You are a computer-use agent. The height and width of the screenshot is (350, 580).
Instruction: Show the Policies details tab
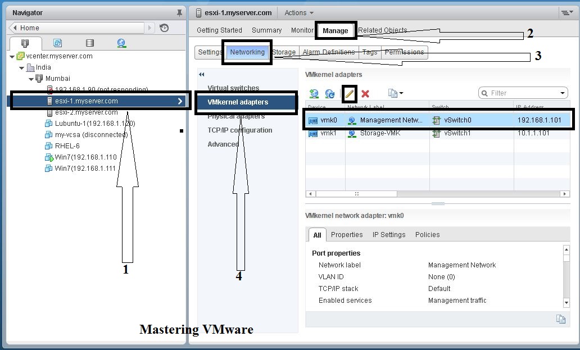coord(427,235)
